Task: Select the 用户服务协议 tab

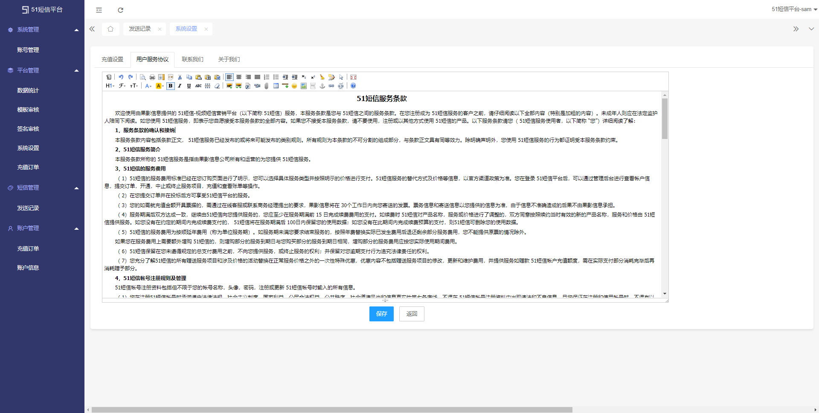Action: pos(152,60)
